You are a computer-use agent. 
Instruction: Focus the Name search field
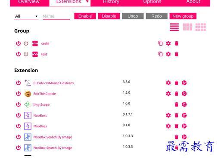pyautogui.click(x=56, y=16)
